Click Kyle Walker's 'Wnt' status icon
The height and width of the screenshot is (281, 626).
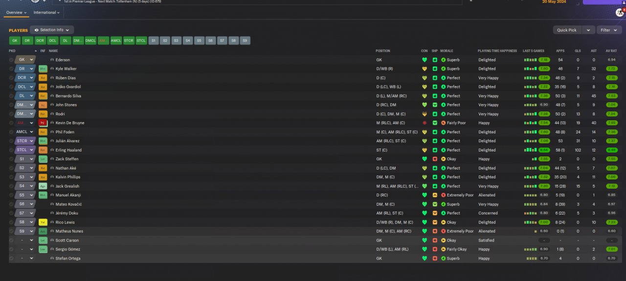point(43,69)
